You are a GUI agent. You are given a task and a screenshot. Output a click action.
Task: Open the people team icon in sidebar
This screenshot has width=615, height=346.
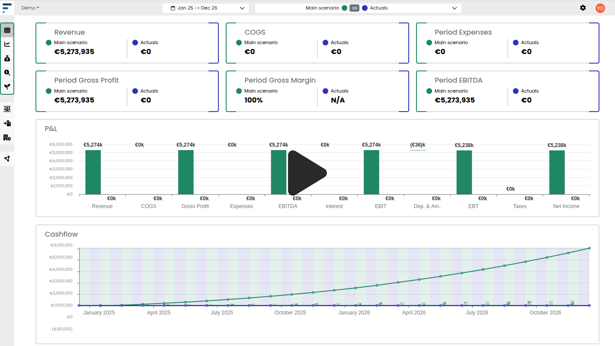[x=7, y=109]
